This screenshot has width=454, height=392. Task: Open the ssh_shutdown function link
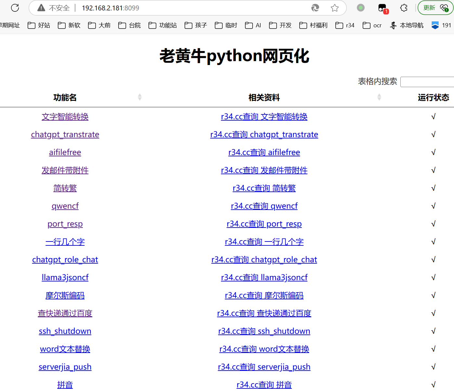click(x=65, y=331)
